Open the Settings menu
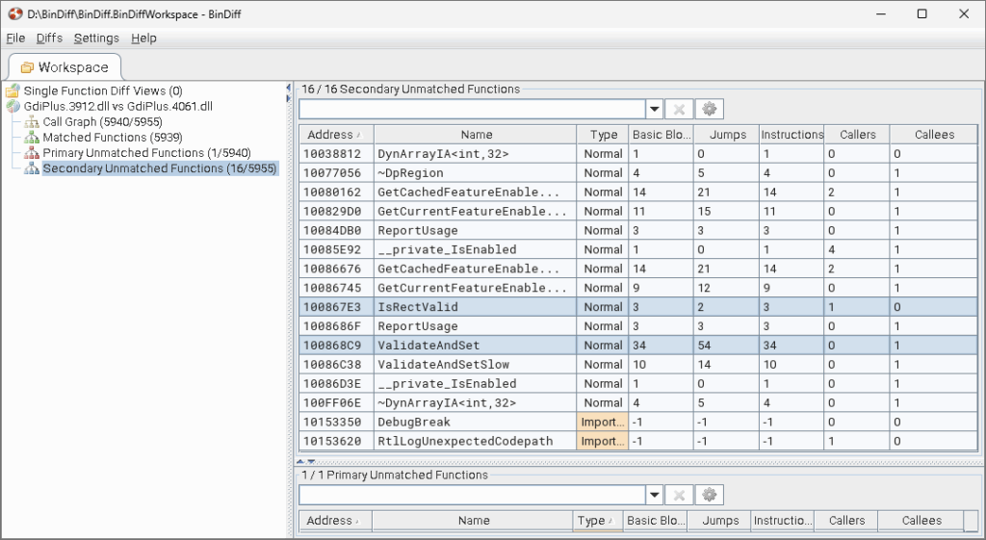The height and width of the screenshot is (540, 986). point(96,38)
